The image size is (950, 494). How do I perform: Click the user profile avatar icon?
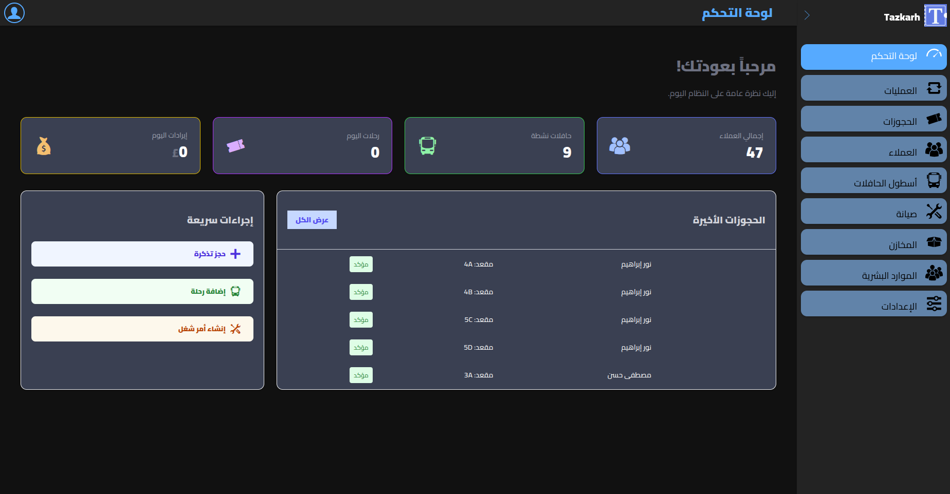(x=14, y=13)
